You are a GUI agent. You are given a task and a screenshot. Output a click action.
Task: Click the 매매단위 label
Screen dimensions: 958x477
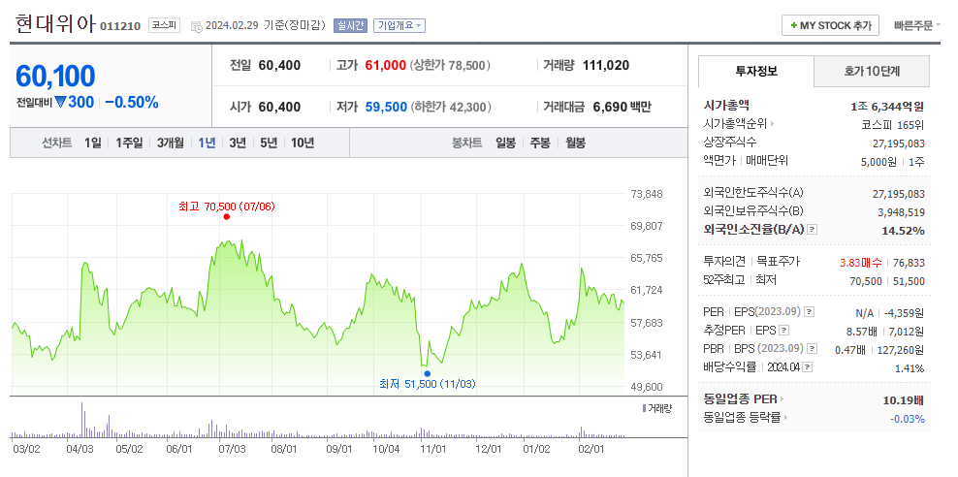pyautogui.click(x=766, y=161)
